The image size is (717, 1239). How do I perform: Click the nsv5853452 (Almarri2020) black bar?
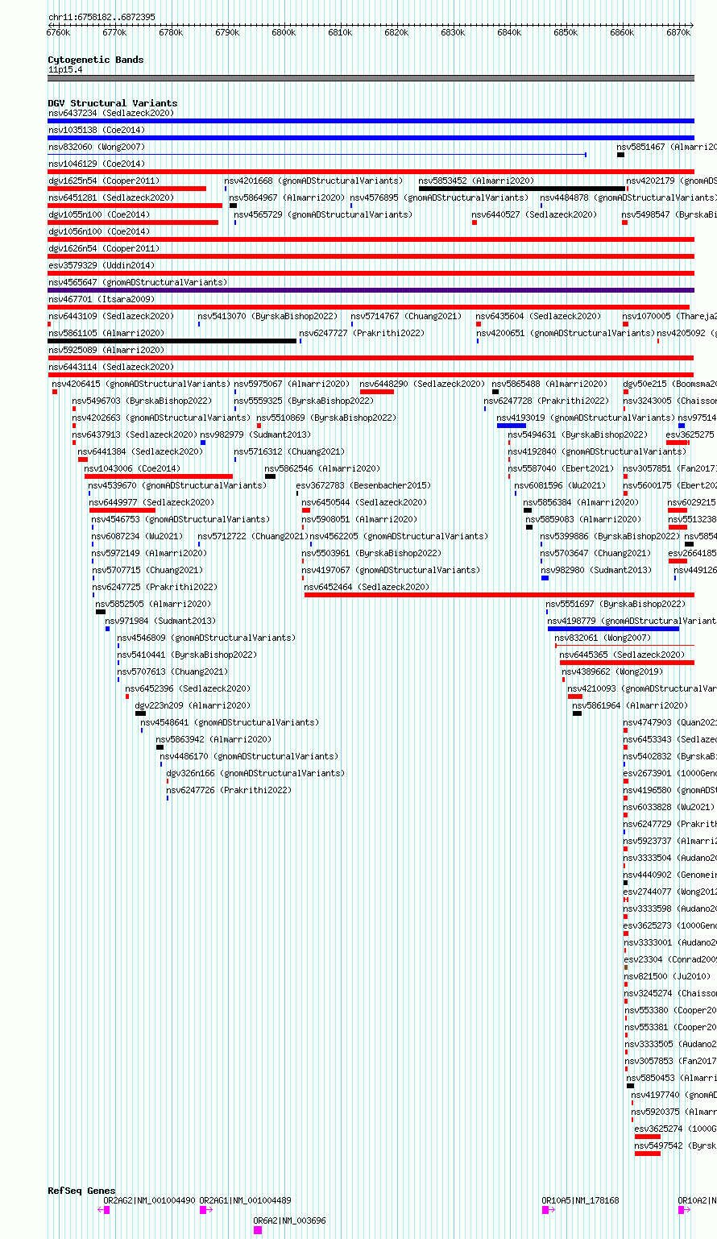[522, 189]
